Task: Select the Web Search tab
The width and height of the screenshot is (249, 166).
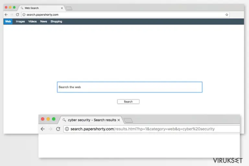Action: tap(42, 8)
